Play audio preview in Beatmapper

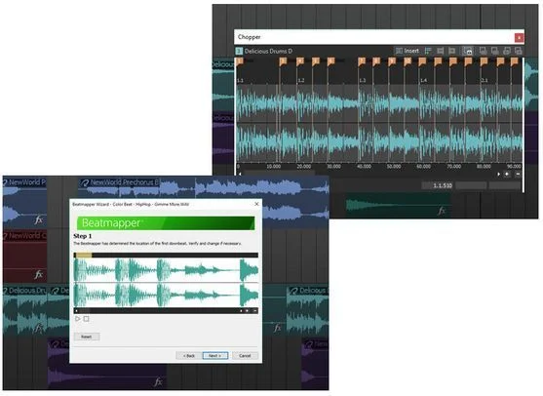[x=78, y=319]
